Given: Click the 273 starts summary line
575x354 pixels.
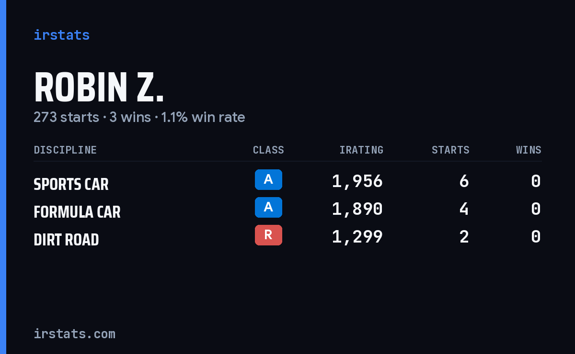Looking at the screenshot, I should [139, 117].
